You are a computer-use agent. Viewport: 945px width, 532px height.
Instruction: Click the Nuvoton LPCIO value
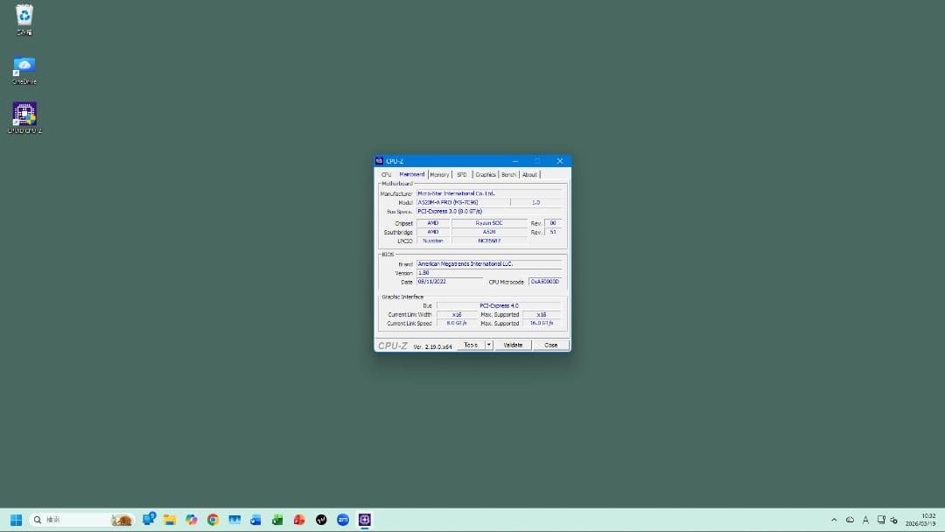click(x=433, y=241)
